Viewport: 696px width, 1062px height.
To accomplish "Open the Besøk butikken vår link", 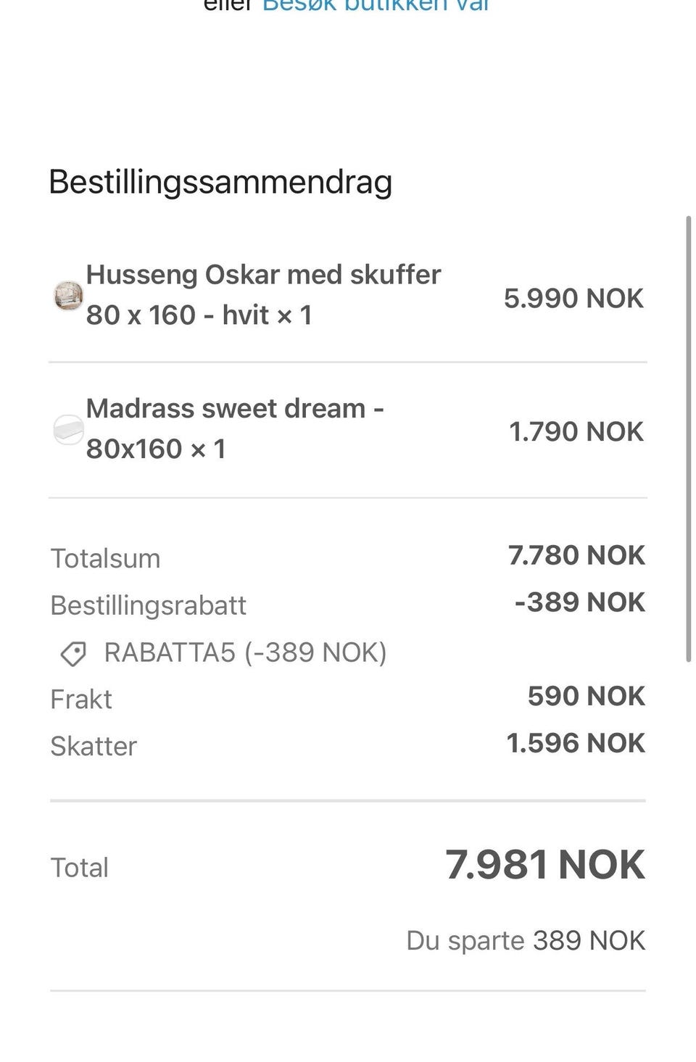I will coord(376,6).
